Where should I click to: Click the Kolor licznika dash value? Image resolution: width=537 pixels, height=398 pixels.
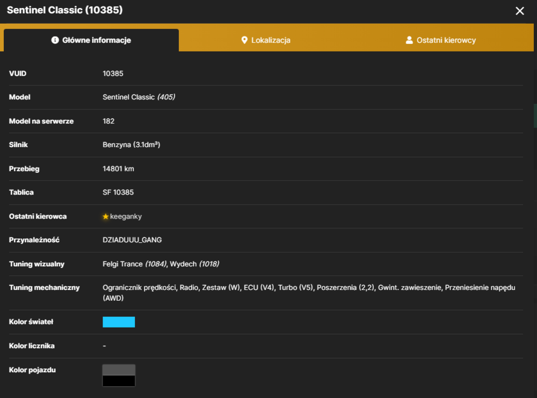(105, 346)
